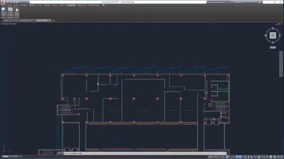Open the AutoCAD application menu button
Image resolution: width=284 pixels, height=159 pixels.
[x=3, y=3]
